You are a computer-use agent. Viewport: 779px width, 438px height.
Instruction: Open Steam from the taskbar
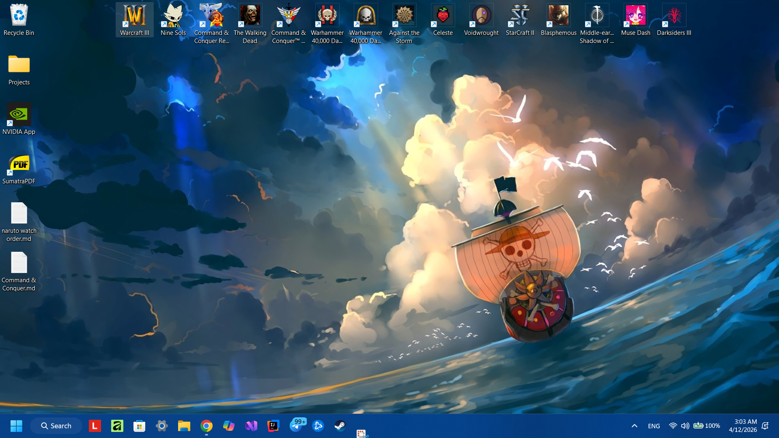pyautogui.click(x=340, y=426)
